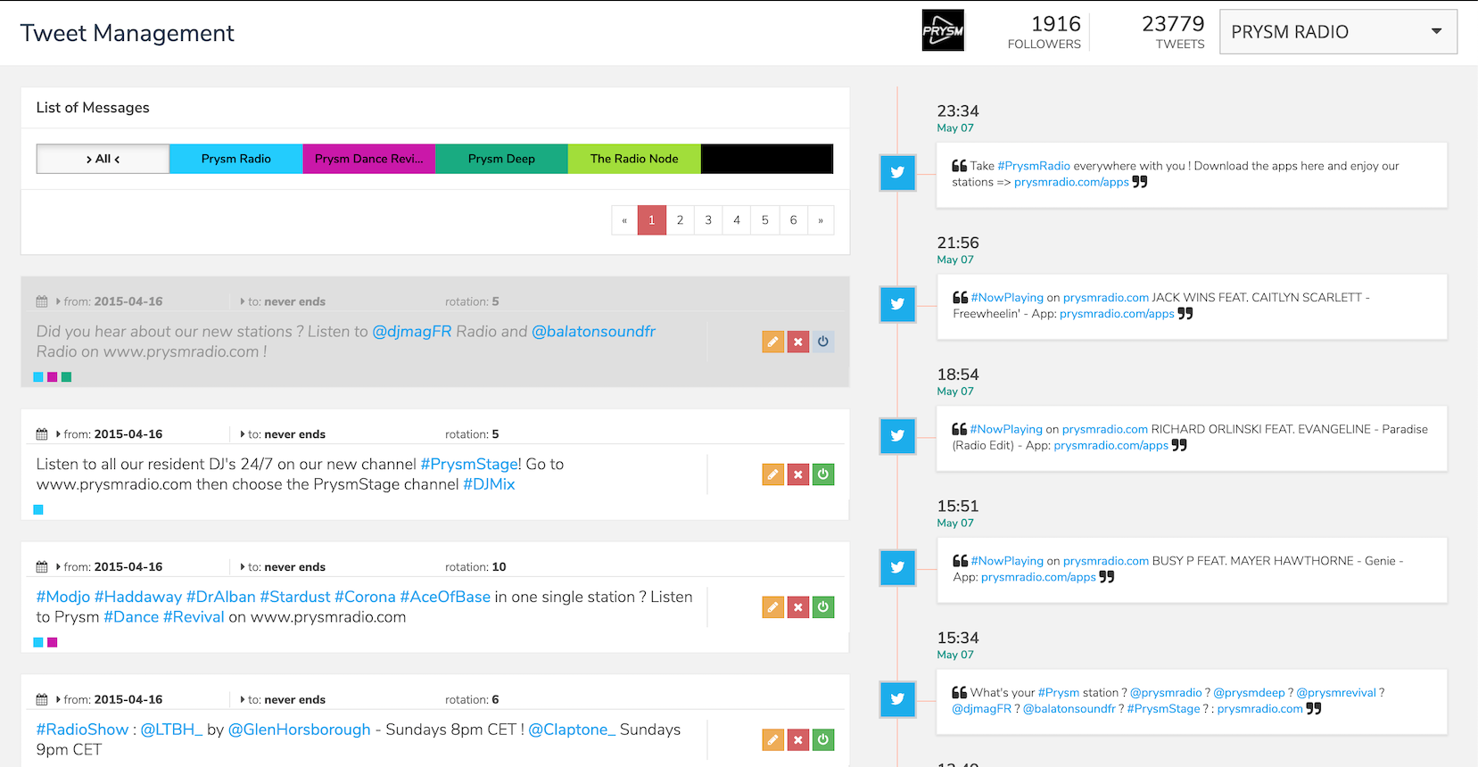Delete the @djmagFR Radio message

tap(798, 342)
